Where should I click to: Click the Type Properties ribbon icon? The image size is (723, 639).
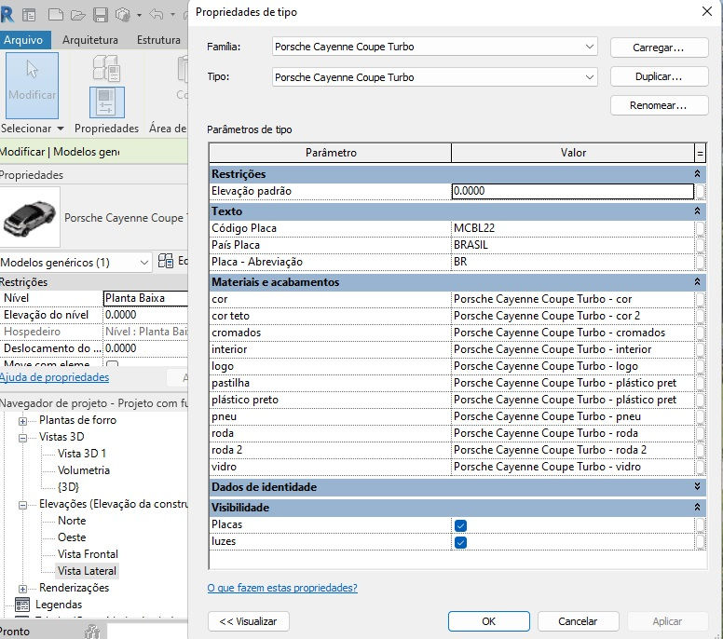point(106,68)
